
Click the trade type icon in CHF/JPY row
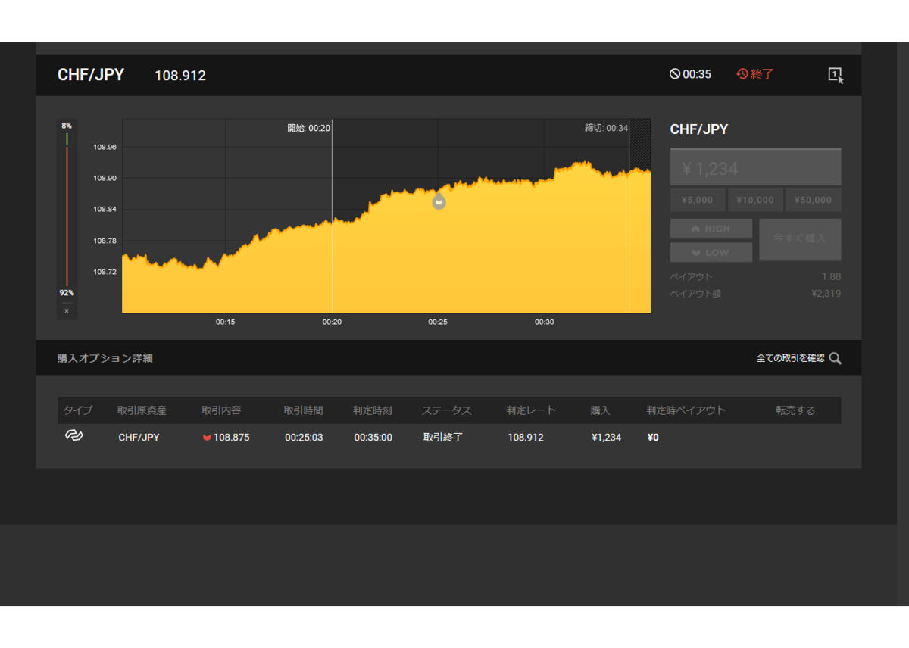click(73, 436)
